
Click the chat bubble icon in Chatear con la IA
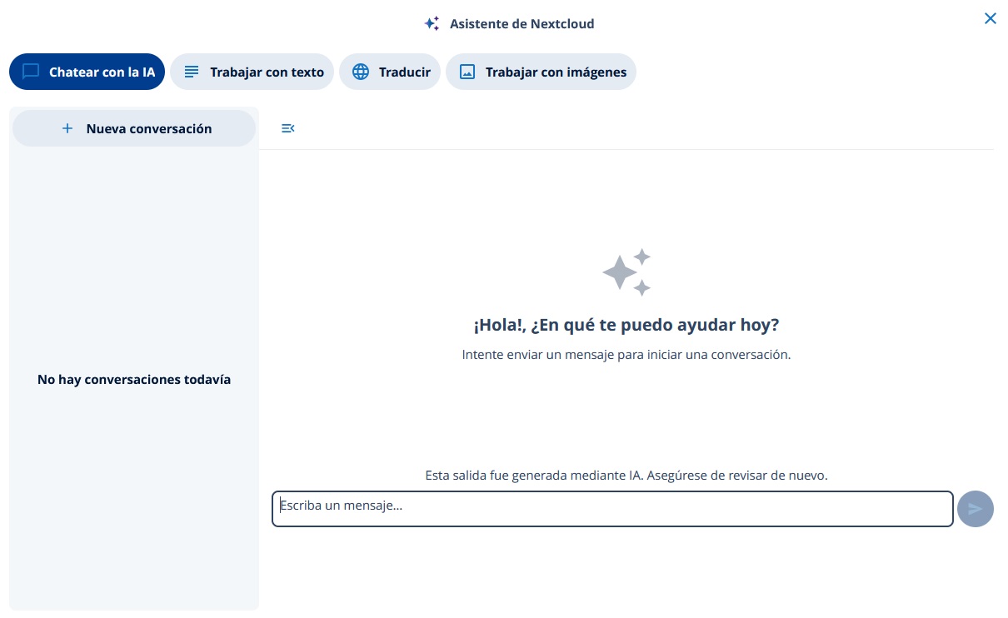pyautogui.click(x=31, y=72)
